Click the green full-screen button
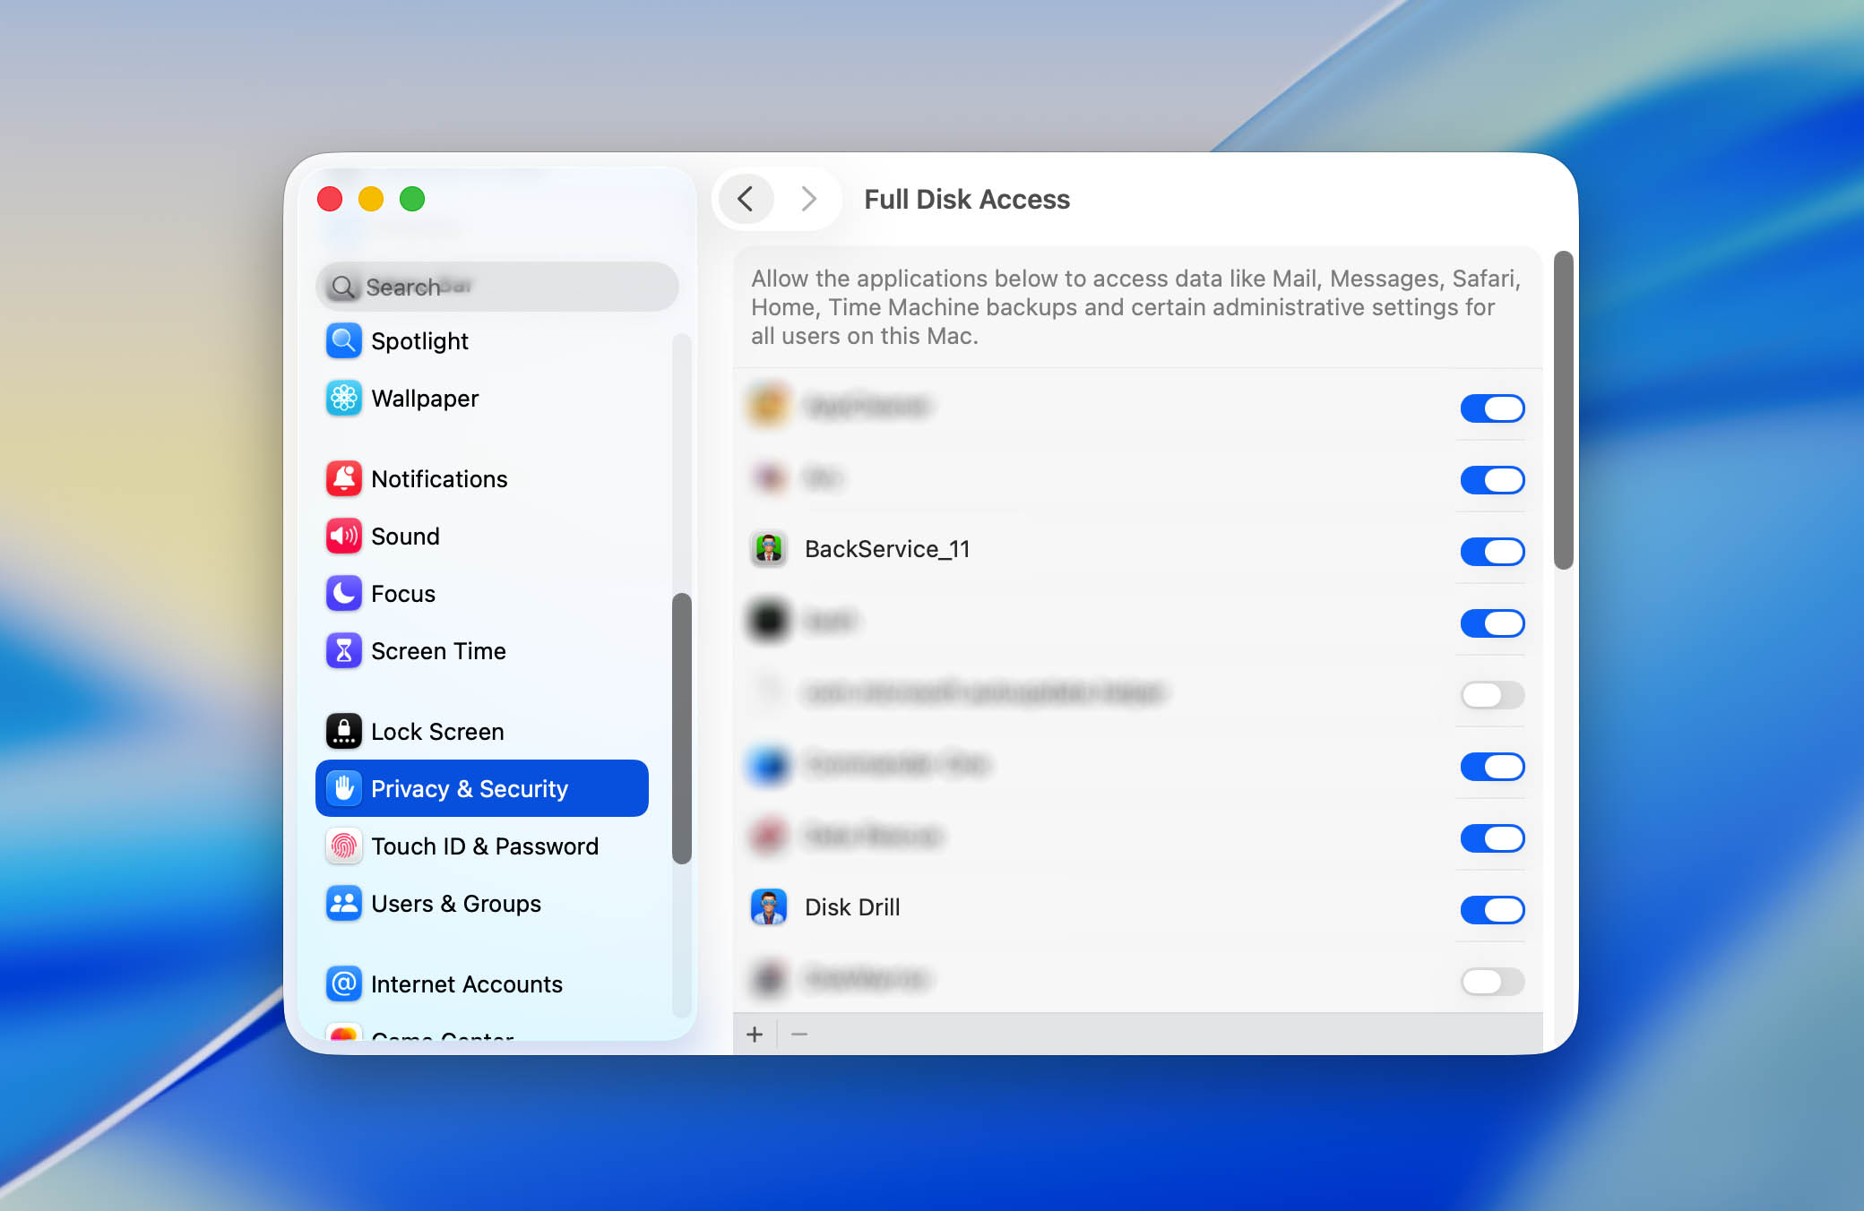Screen dimensions: 1864x1211 coord(412,199)
